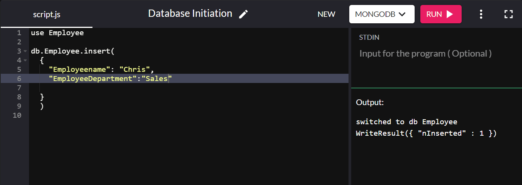522x185 pixels.
Task: Run the MongoDB script
Action: point(441,14)
